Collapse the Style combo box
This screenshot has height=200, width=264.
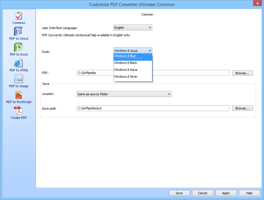[133, 51]
